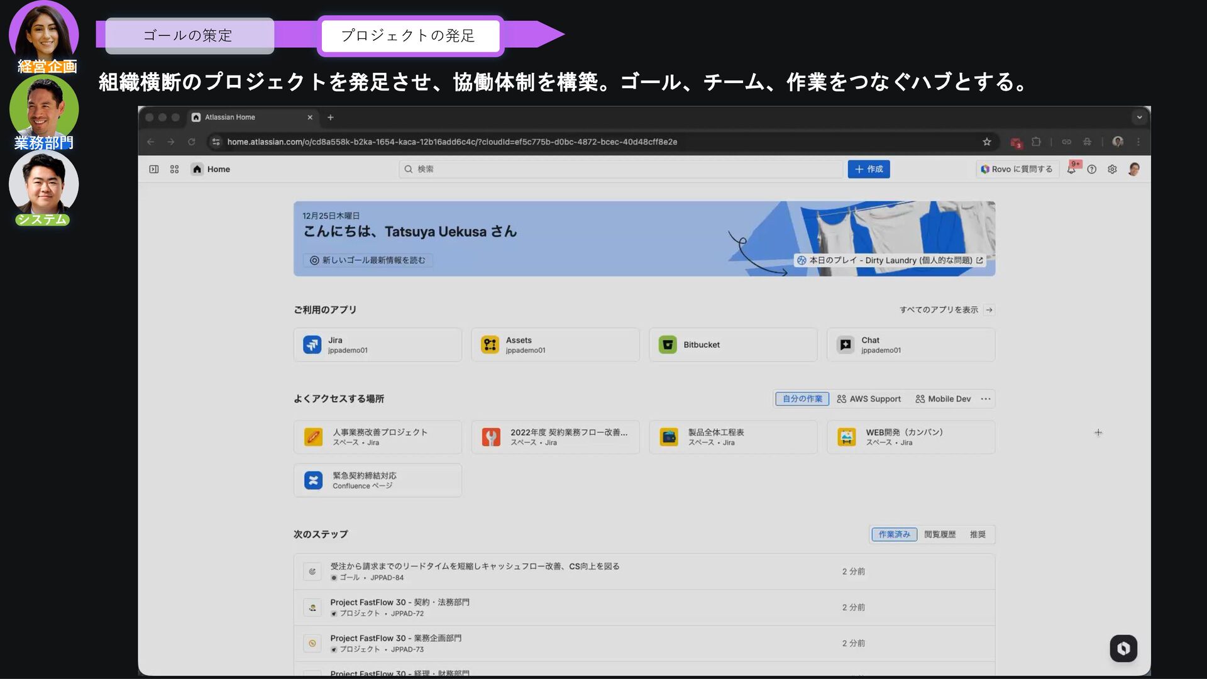Click the floating Rovo chat icon
The width and height of the screenshot is (1207, 679).
1123,648
